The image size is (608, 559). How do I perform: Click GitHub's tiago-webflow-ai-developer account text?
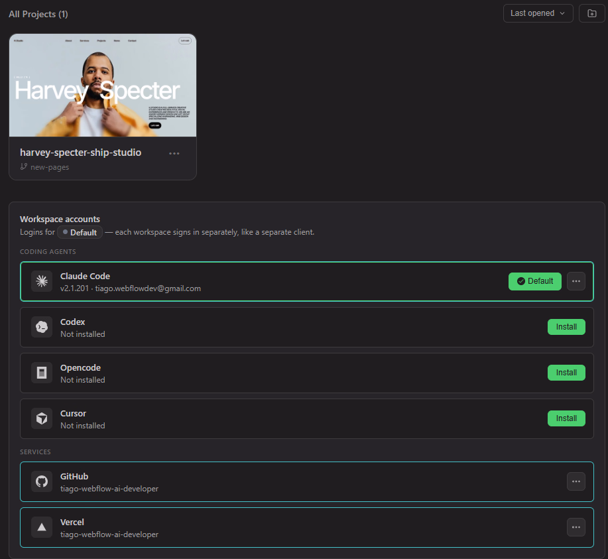109,489
